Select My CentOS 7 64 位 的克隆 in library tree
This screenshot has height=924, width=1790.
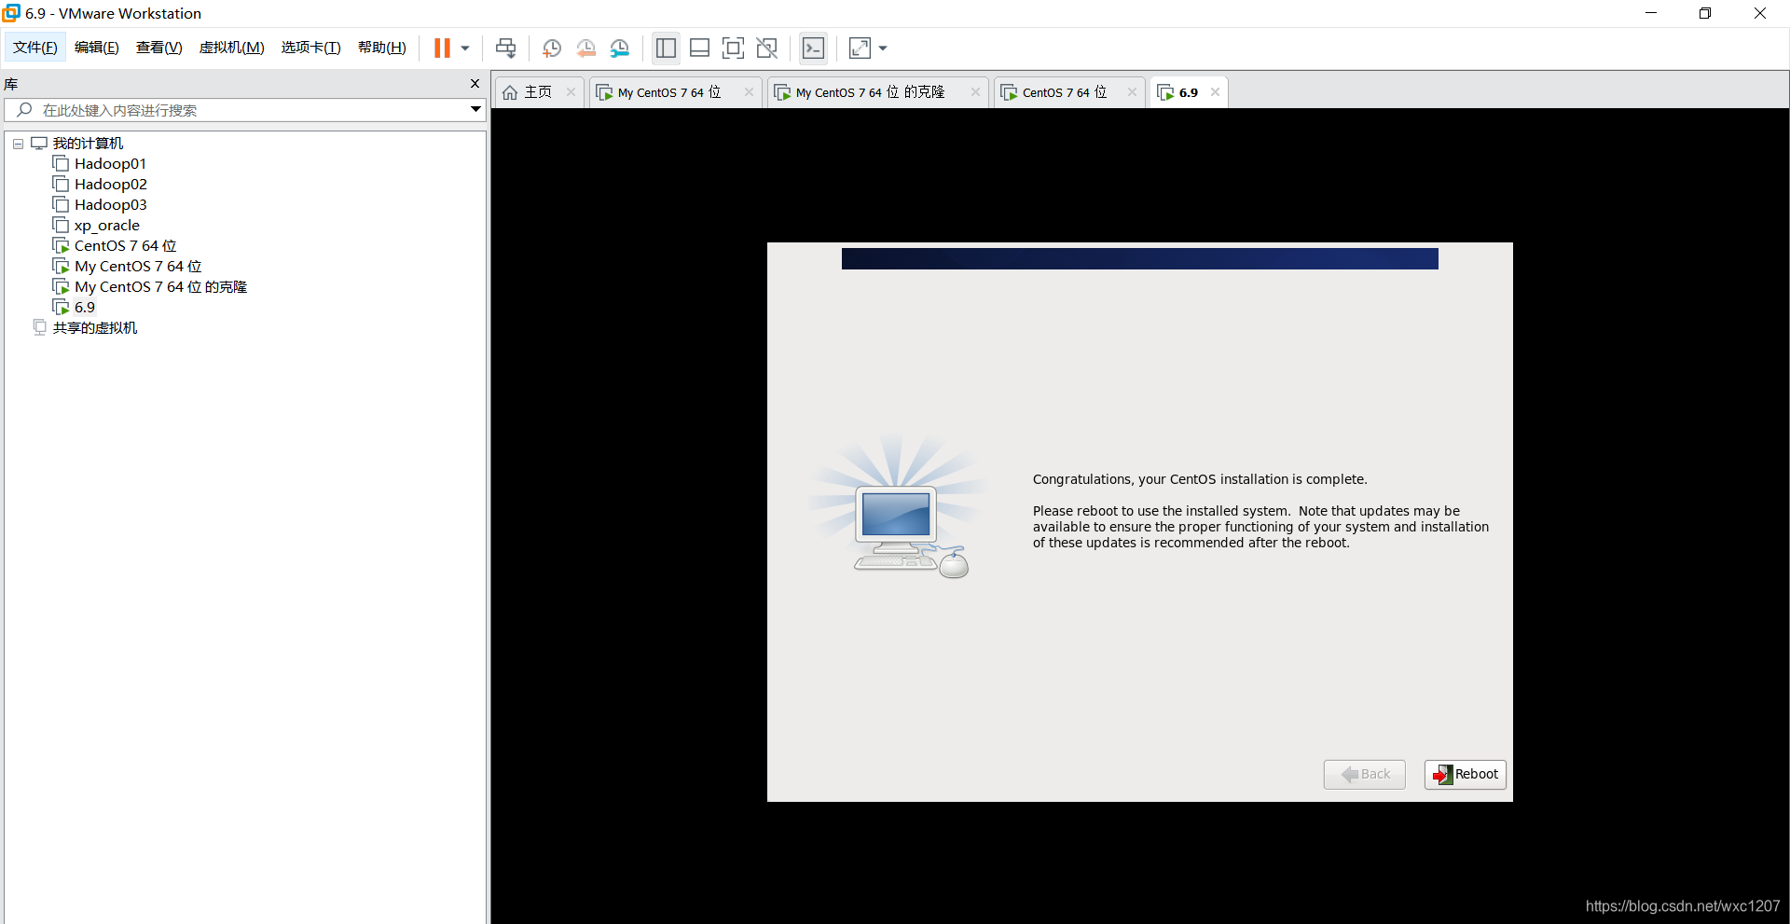coord(160,287)
